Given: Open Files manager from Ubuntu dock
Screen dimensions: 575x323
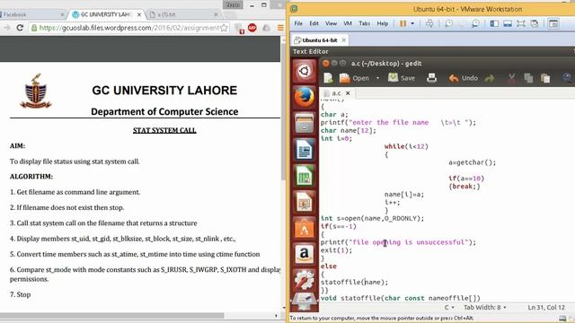Looking at the screenshot, I should (304, 124).
